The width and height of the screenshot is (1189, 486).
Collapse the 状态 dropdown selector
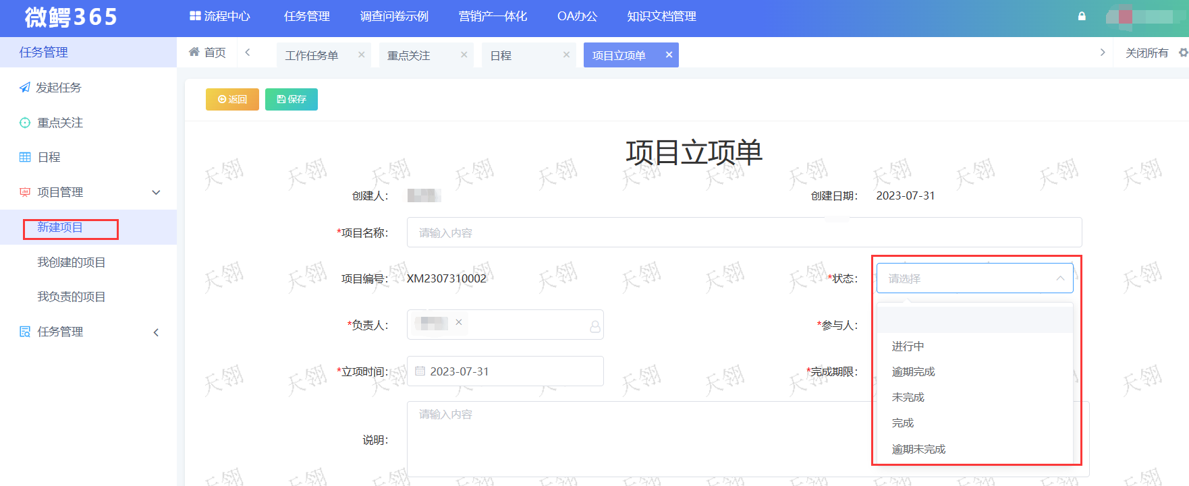tap(1059, 278)
